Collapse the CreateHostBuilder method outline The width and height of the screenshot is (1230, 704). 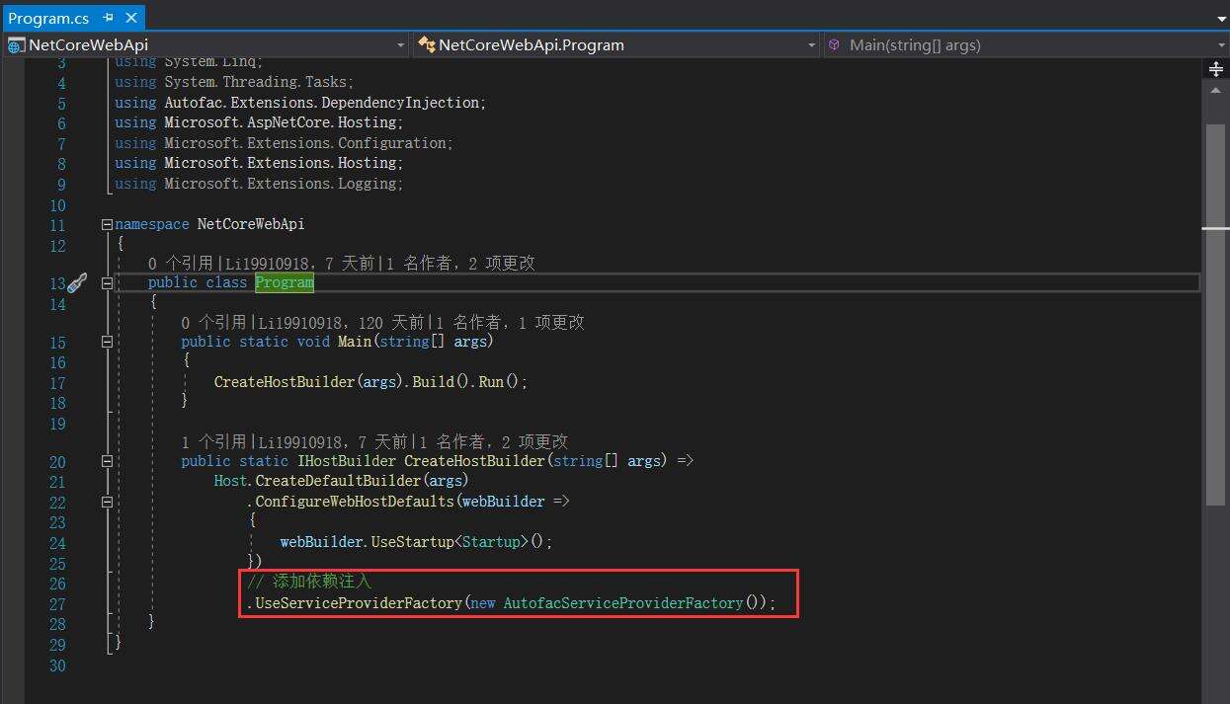[107, 461]
